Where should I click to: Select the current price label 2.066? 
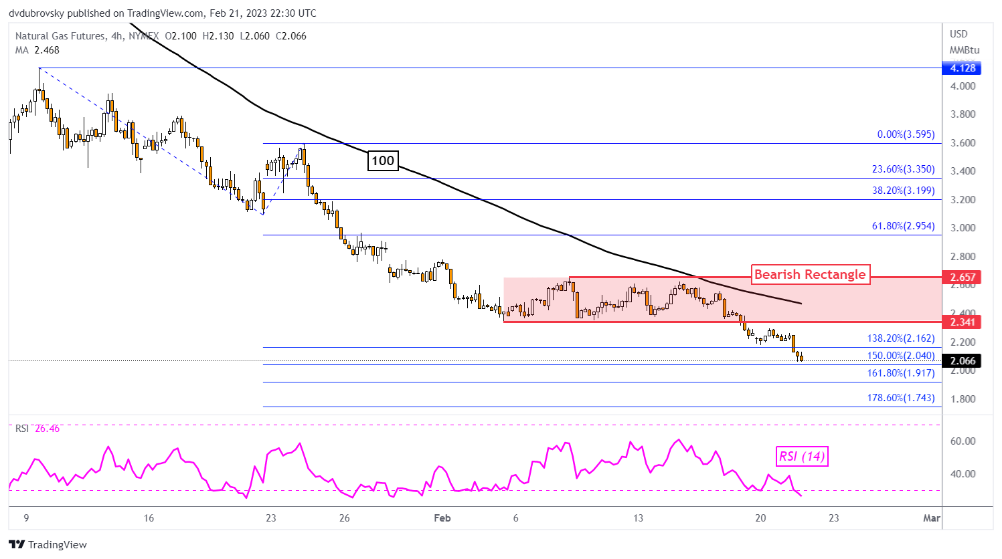pos(962,361)
